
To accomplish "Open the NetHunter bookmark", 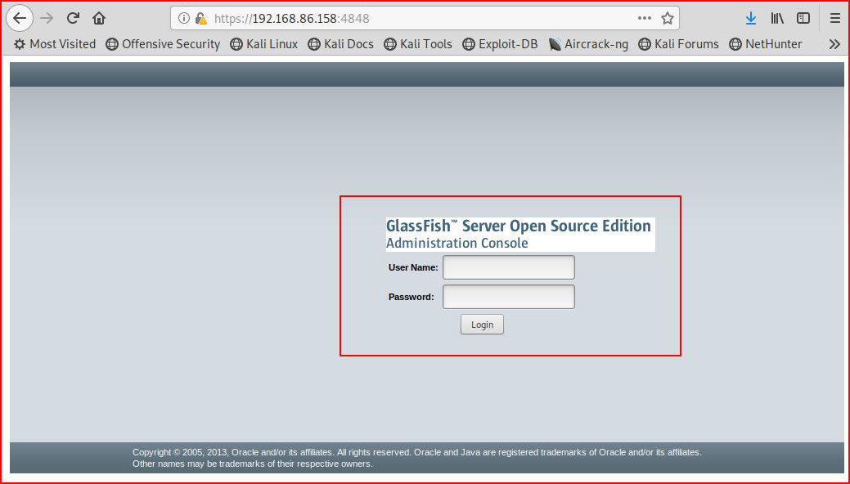I will [766, 44].
